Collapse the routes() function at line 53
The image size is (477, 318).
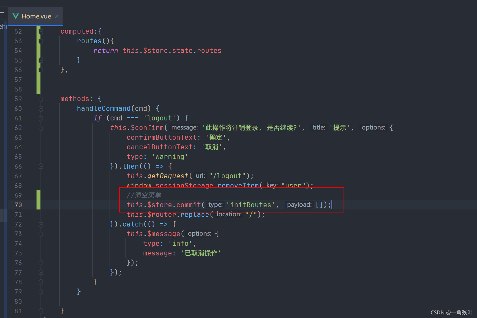41,41
